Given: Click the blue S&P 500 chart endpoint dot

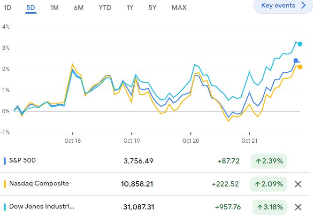Looking at the screenshot, I should [296, 61].
